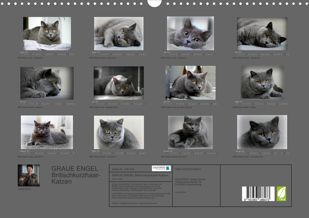
Task: Select the March photo 'Lord - hellwach'
Action: click(190, 33)
